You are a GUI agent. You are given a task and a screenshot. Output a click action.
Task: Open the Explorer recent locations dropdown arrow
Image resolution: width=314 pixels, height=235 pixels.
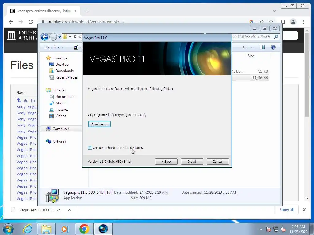tap(59, 37)
